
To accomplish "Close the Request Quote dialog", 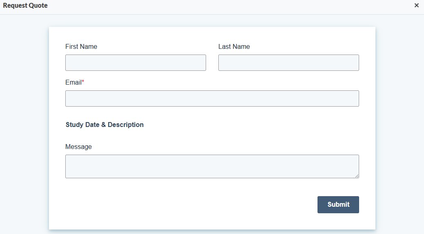I will pyautogui.click(x=416, y=5).
